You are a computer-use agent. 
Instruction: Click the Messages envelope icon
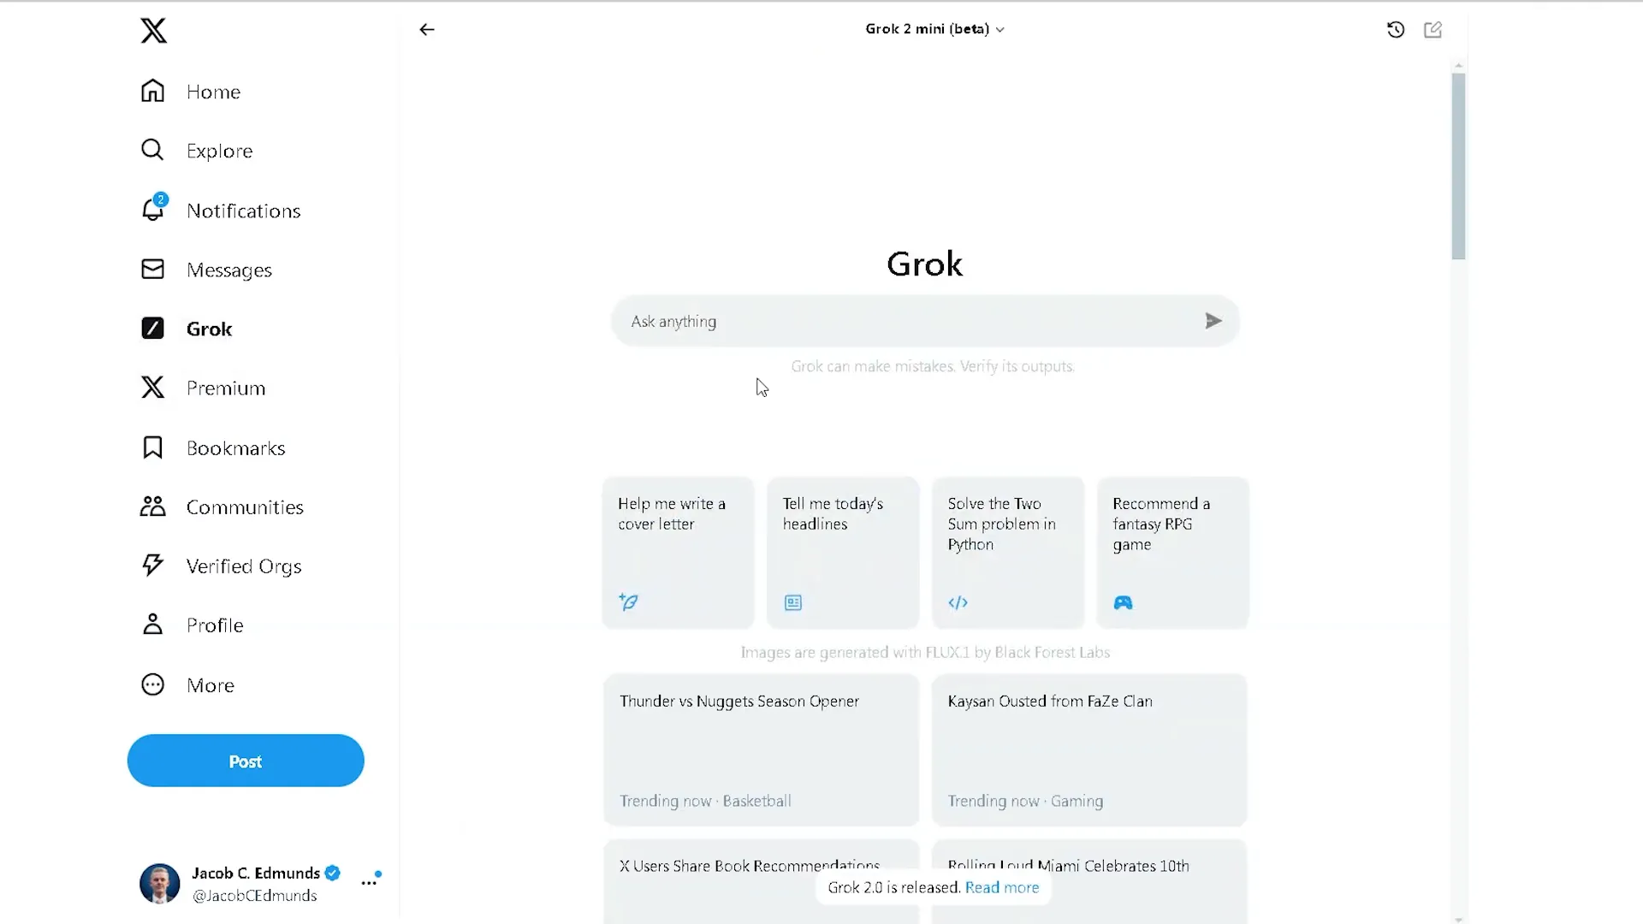click(x=152, y=269)
